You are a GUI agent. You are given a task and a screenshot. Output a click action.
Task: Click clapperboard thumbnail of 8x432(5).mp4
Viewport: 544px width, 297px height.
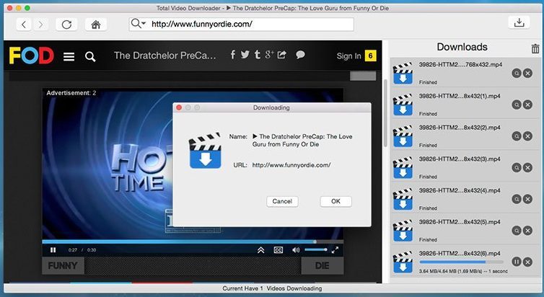coord(403,231)
